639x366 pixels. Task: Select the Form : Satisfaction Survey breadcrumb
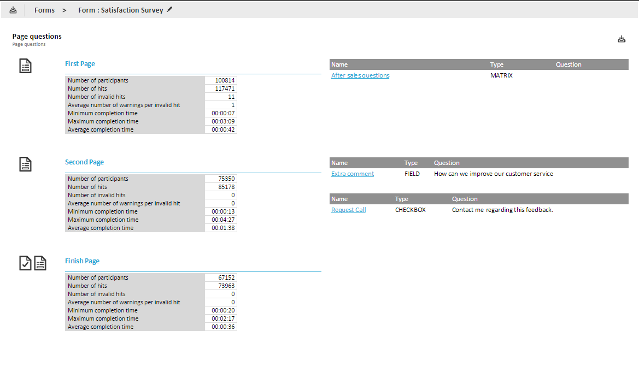click(120, 10)
